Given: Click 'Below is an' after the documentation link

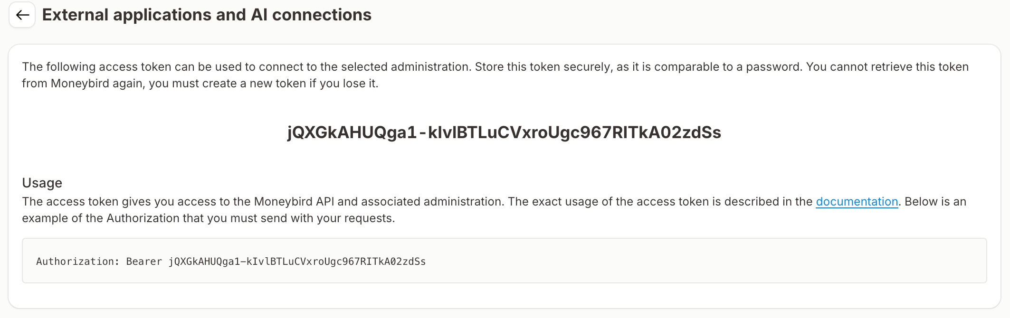Looking at the screenshot, I should (935, 202).
